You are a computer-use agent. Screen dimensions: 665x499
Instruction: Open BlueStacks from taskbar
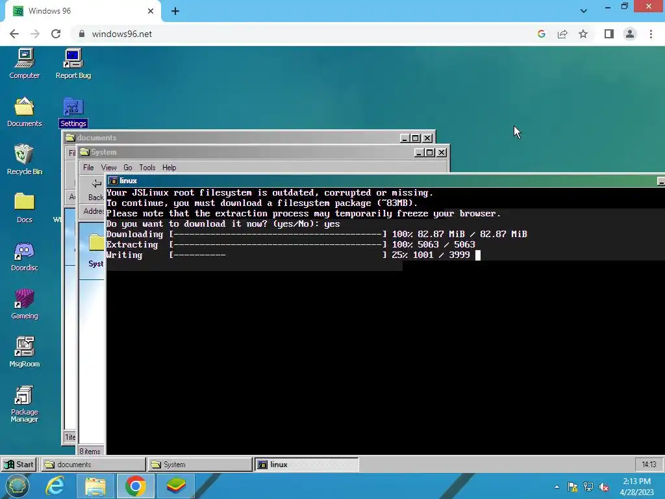tap(175, 486)
